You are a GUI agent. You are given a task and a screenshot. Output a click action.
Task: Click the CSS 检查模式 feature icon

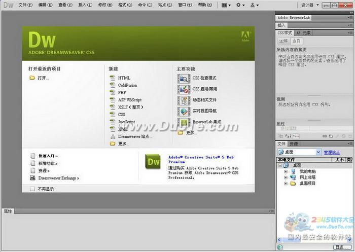click(x=184, y=79)
